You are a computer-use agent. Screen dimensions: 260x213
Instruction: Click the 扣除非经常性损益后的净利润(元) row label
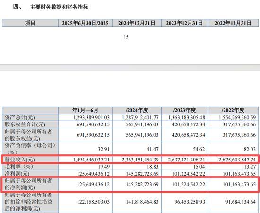pyautogui.click(x=28, y=202)
